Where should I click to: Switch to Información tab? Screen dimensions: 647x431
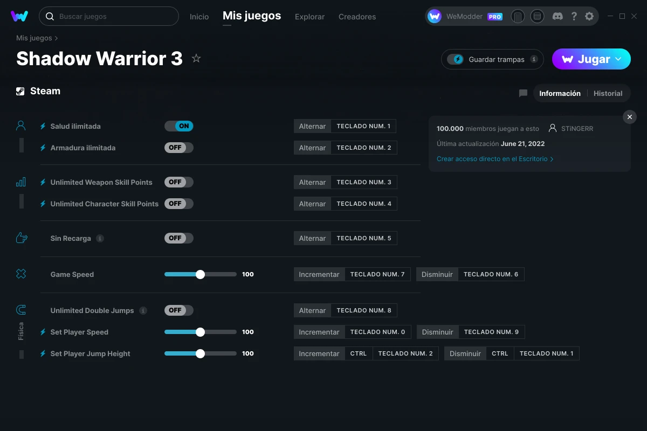click(x=560, y=93)
